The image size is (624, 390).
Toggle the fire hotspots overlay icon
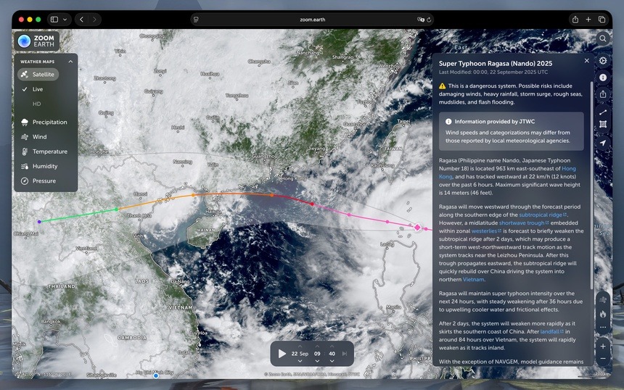coord(603,314)
